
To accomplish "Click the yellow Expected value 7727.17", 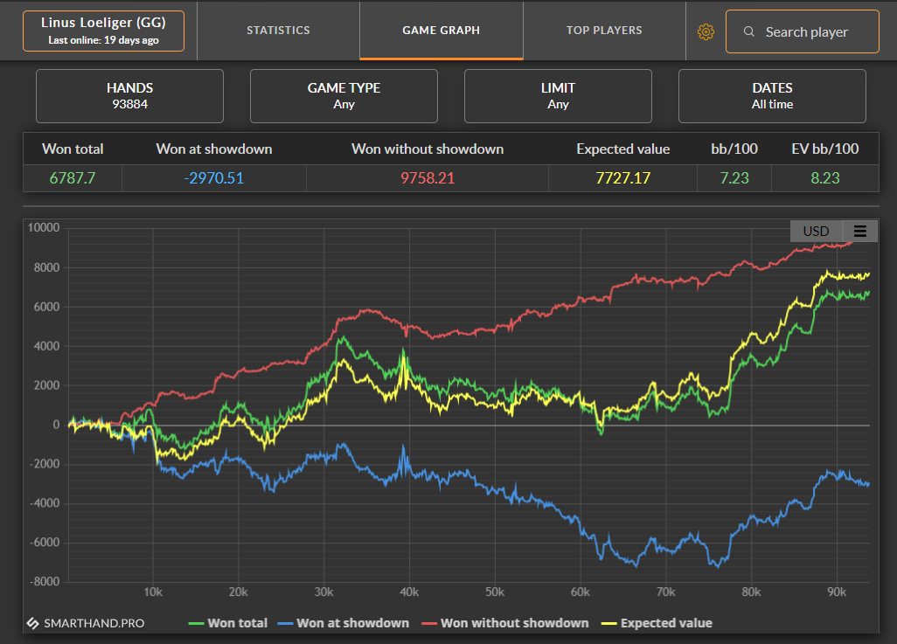I will click(x=622, y=178).
